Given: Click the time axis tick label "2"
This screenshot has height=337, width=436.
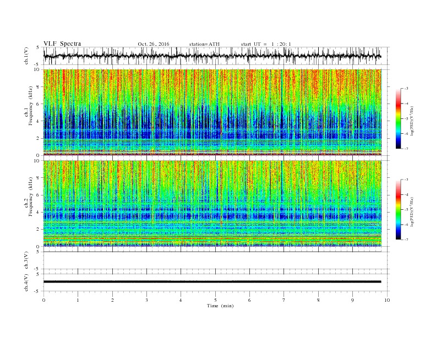Looking at the screenshot, I should coord(112,300).
